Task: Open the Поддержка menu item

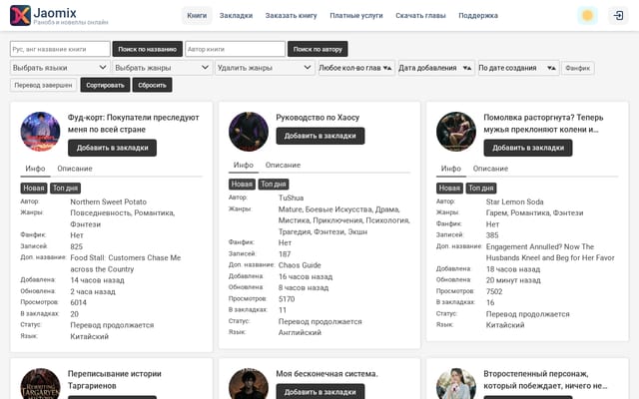Action: coord(478,16)
